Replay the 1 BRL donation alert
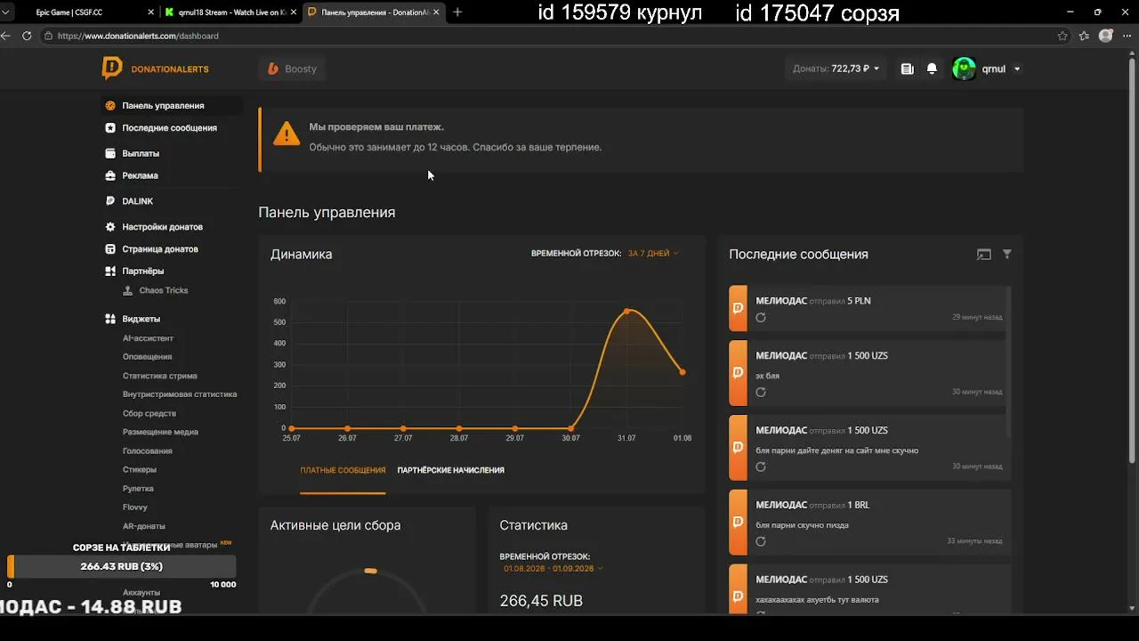Viewport: 1139px width, 641px height. 761,541
